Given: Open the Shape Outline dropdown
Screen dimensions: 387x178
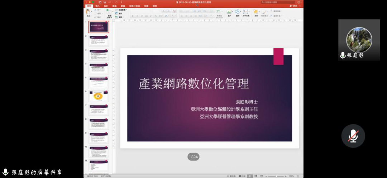Looking at the screenshot, I should click(276, 16).
